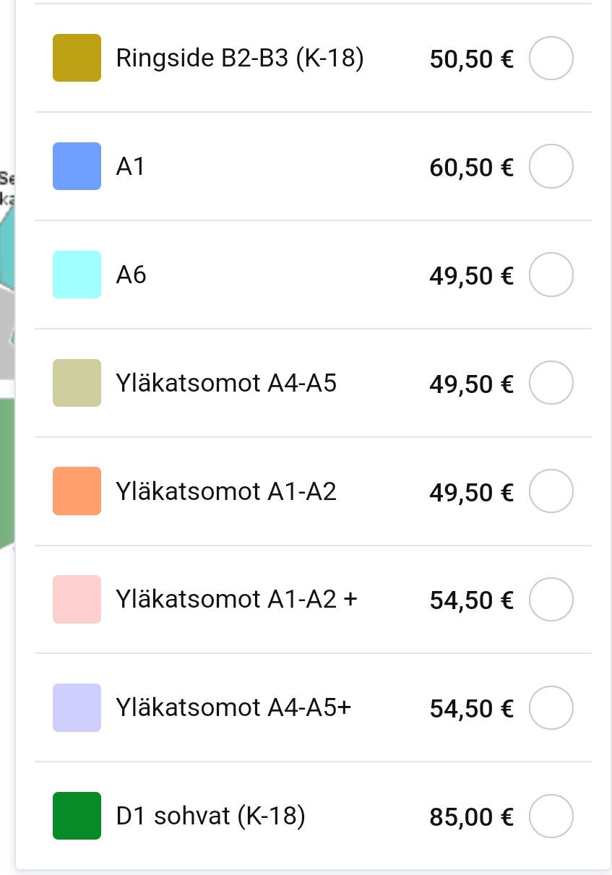Pick the D1 sohvat (K-18) radio button
612x875 pixels.
click(551, 816)
